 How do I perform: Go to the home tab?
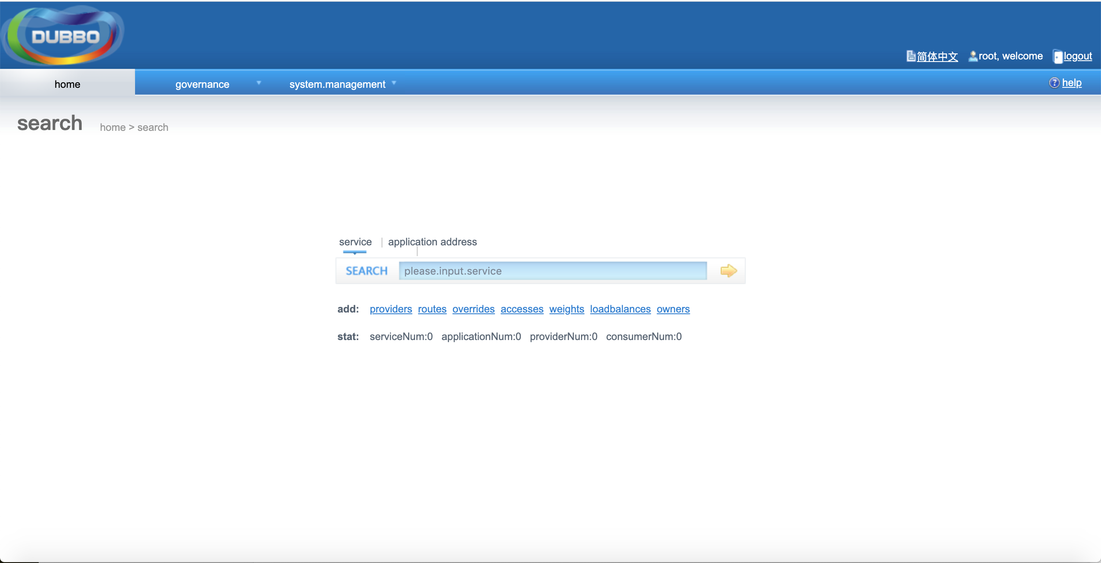click(x=68, y=84)
